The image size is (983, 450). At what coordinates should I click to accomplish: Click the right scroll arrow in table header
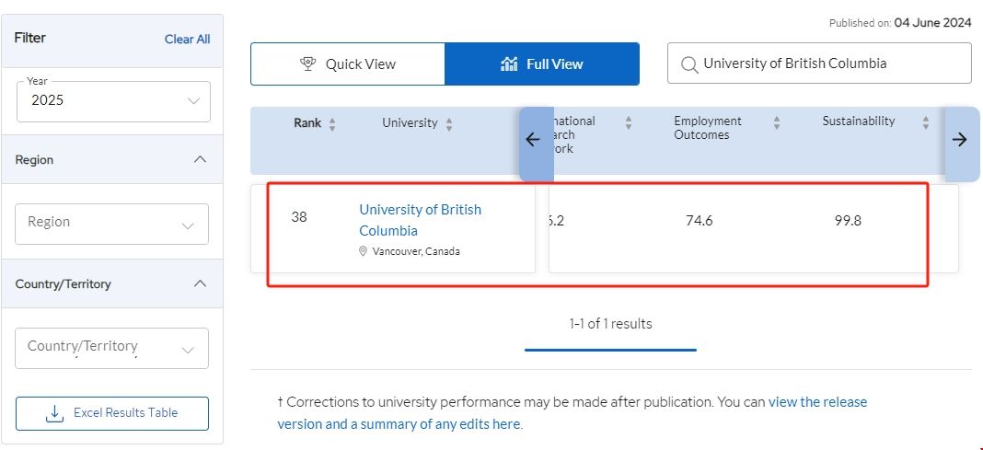pyautogui.click(x=959, y=140)
